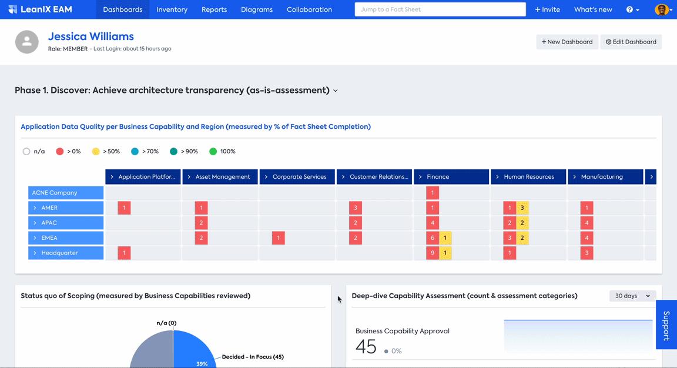Click red cell 2 in APAC Asset Management

tap(201, 223)
